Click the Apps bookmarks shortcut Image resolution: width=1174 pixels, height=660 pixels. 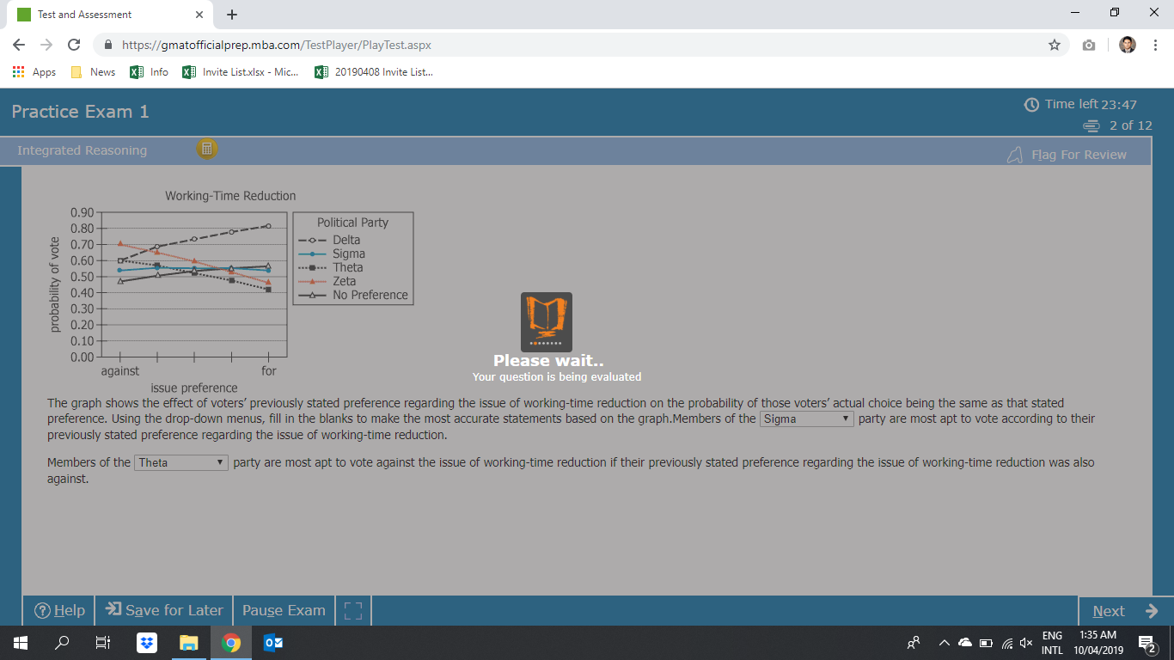(34, 72)
